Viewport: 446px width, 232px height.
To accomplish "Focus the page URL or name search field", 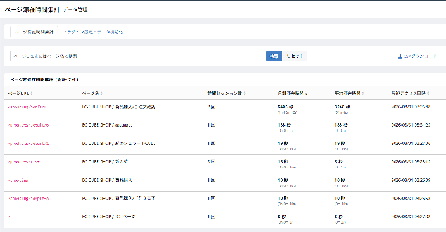I will (x=134, y=56).
